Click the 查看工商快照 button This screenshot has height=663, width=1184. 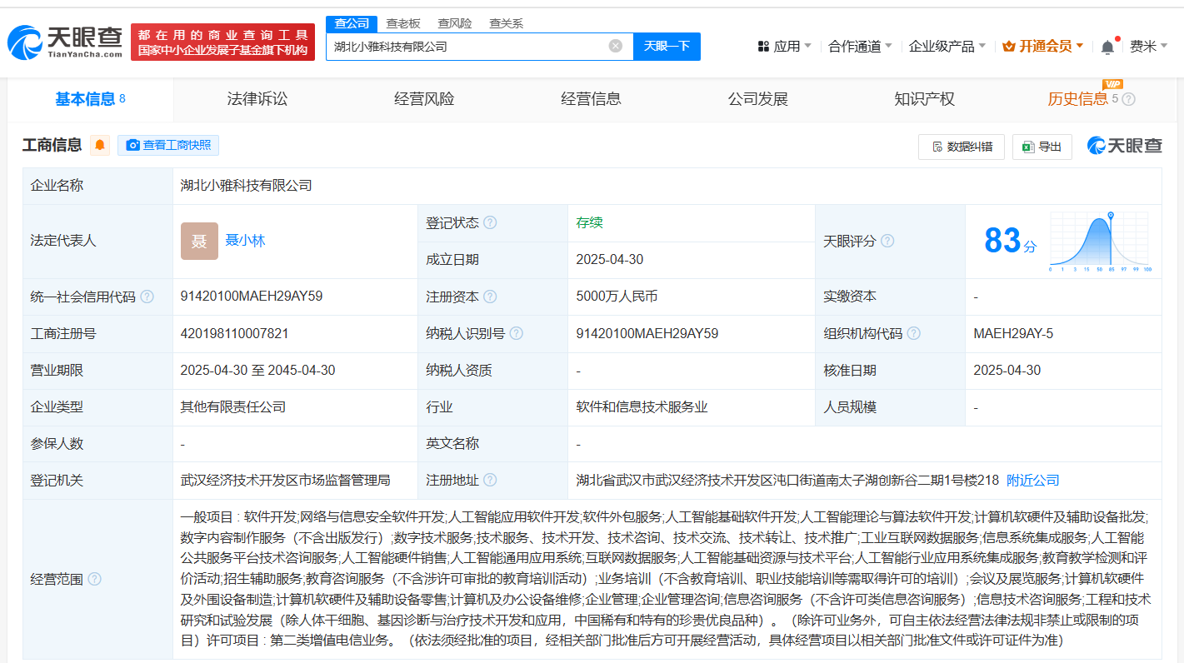(168, 145)
